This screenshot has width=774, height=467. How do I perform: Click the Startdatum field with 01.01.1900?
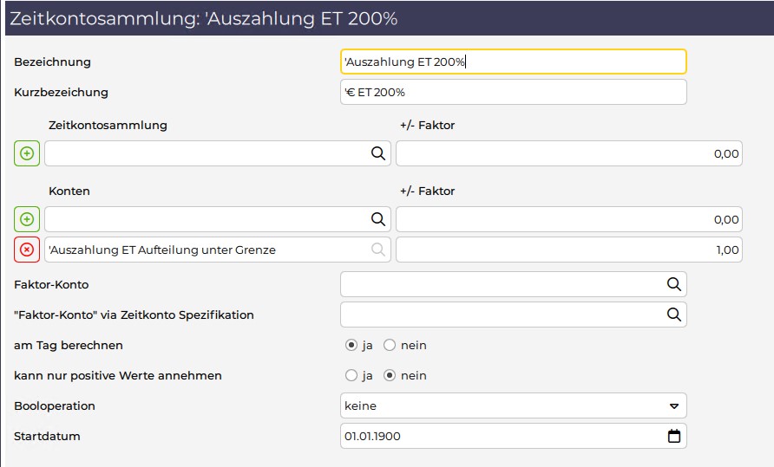[514, 436]
